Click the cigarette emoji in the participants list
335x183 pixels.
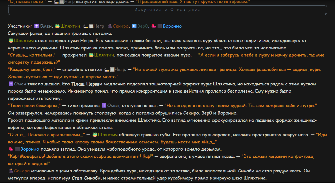tap(86, 26)
